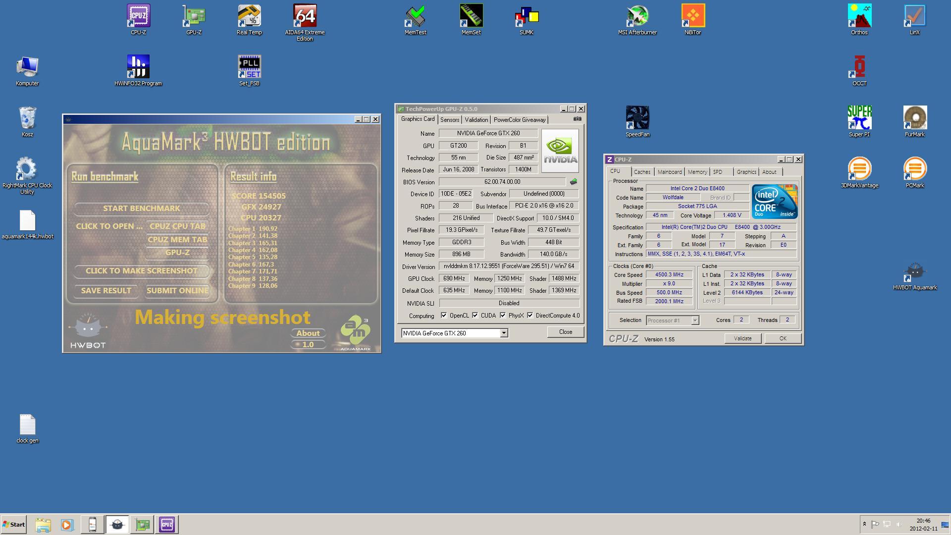This screenshot has width=951, height=535.
Task: Launch FurMark from the desktop
Action: pyautogui.click(x=915, y=122)
